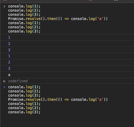Select the logged "3" row directly above "a"
The image size is (134, 127).
click(67, 69)
